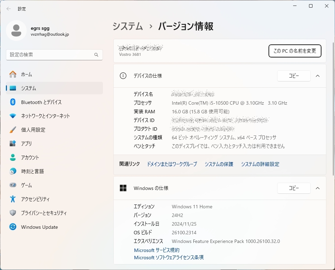Open the 設定の検索 search field
335x270 pixels.
point(54,55)
